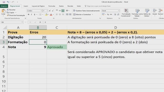Select the green Aprovado cell
Image resolution: width=164 pixels, height=92 pixels.
click(x=57, y=47)
